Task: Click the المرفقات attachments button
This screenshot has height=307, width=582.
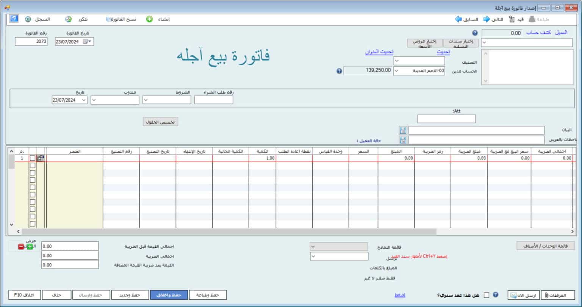Action: [558, 295]
